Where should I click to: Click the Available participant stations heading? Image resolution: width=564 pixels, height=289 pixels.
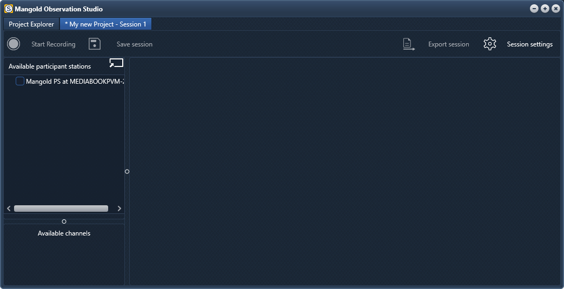[50, 66]
